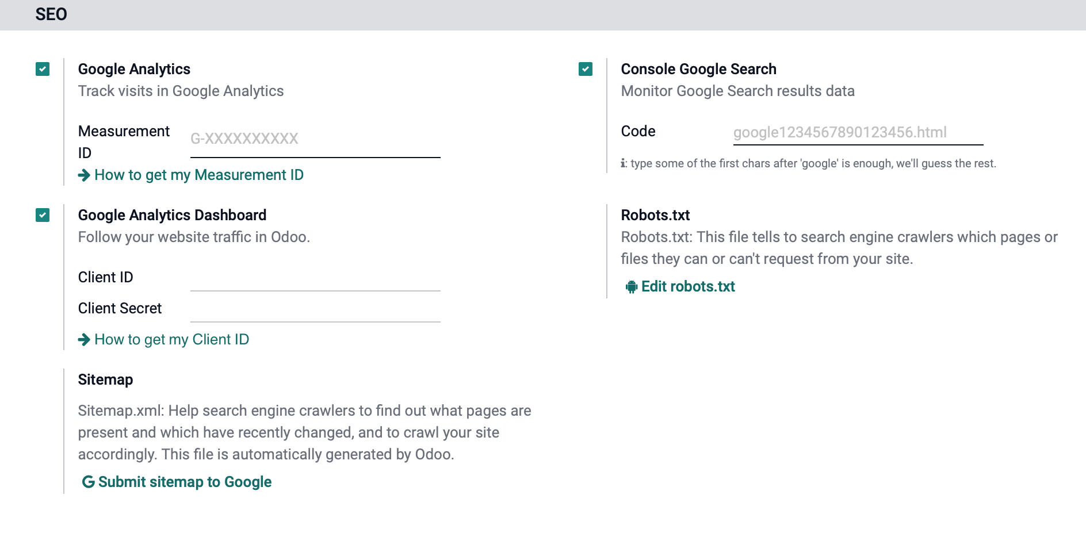Disable the Console Google Search checkbox

(586, 69)
